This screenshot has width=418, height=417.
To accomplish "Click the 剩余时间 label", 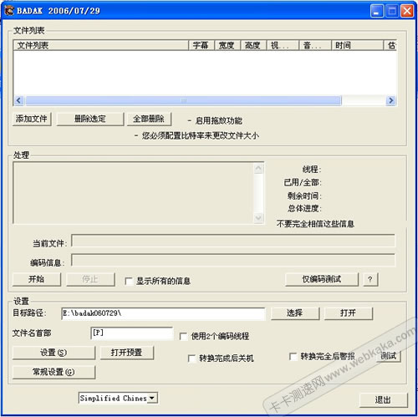I will pos(304,196).
